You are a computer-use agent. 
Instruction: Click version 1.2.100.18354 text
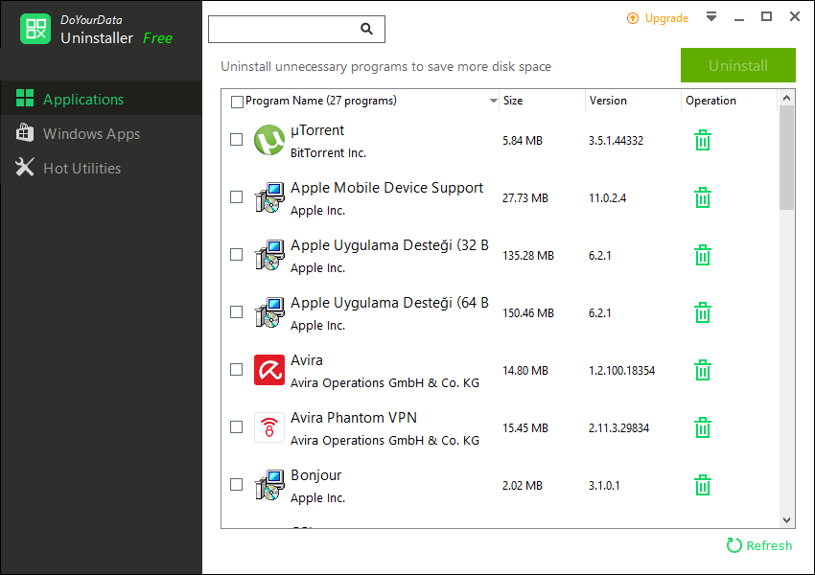621,370
